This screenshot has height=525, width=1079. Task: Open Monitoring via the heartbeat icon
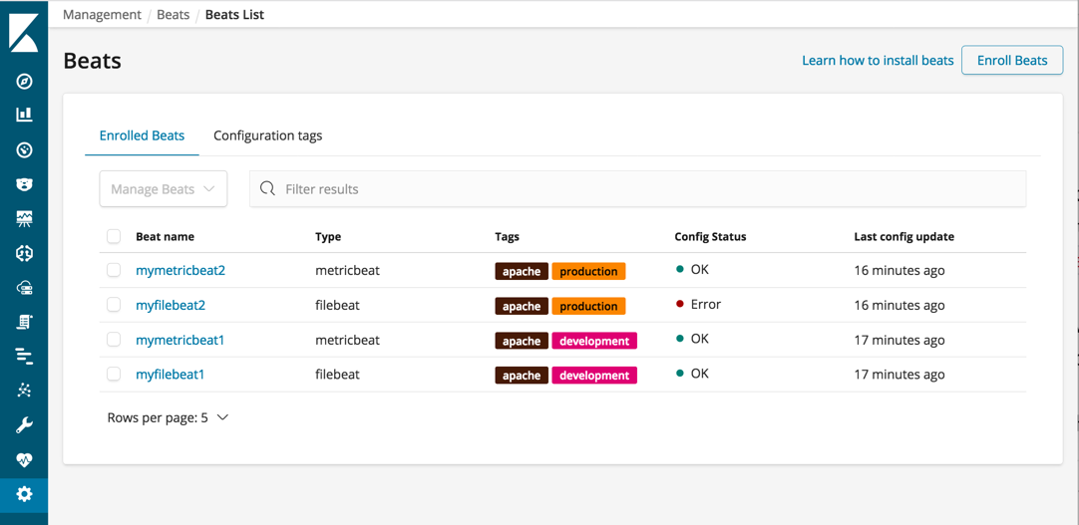pos(24,460)
